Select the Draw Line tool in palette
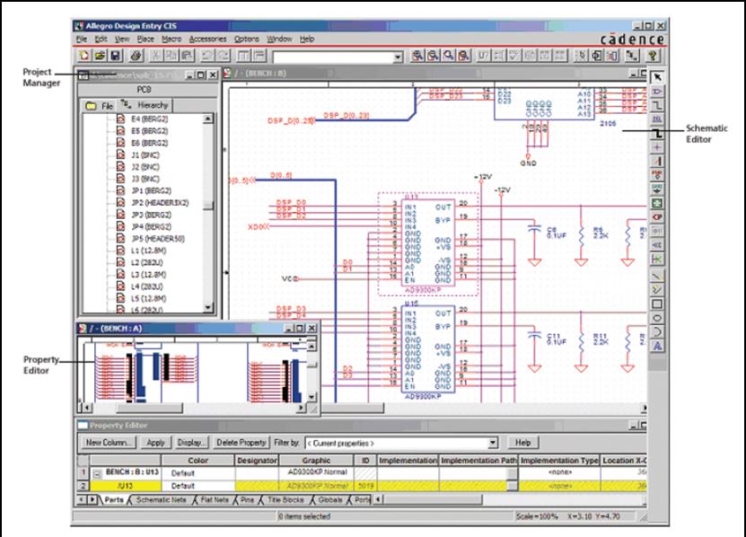746x537 pixels. click(x=657, y=276)
